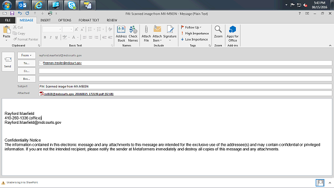Switch to the FORMAT TEXT tab

tap(89, 20)
